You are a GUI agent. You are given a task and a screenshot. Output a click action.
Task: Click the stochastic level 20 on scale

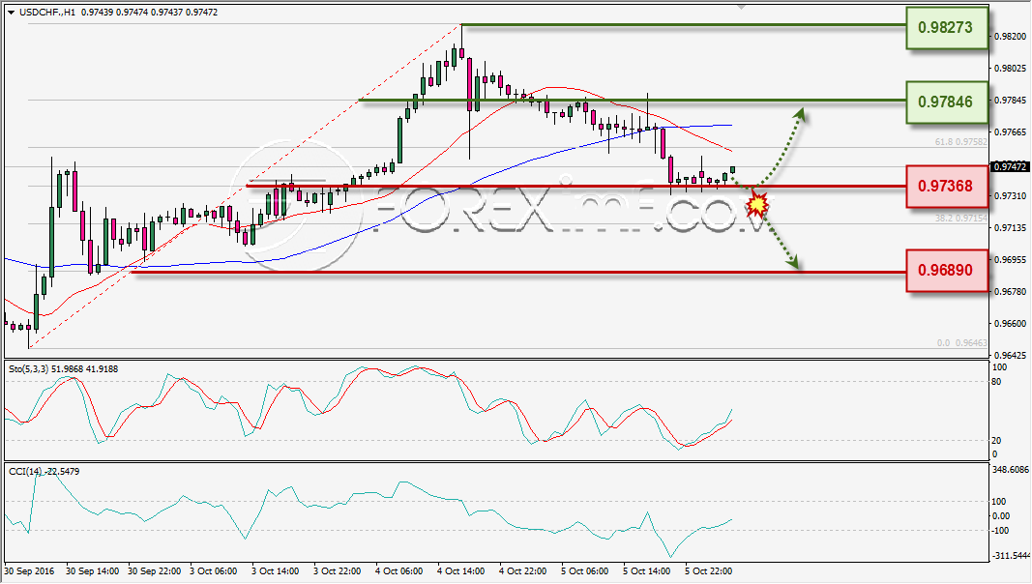point(996,441)
